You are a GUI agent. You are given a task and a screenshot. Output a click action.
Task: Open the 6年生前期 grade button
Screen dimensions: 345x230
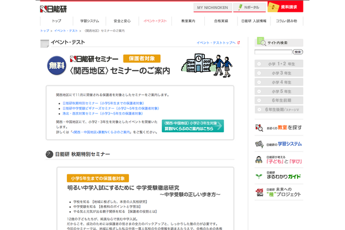pos(279,100)
